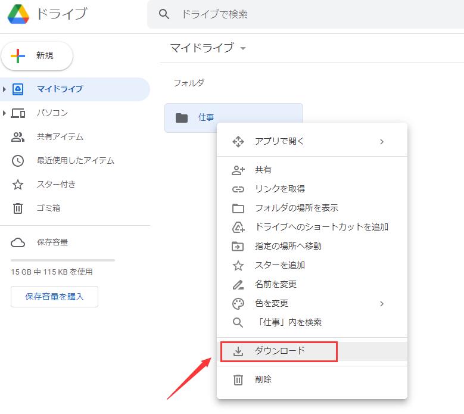
Task: Choose ドライブへのショートカットを追加 menu entry
Action: tap(312, 227)
